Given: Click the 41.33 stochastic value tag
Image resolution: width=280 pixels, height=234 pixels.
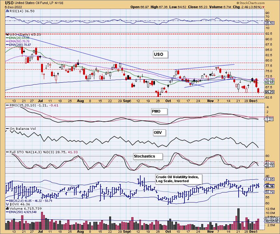Looking at the screenshot, I should 269,163.
